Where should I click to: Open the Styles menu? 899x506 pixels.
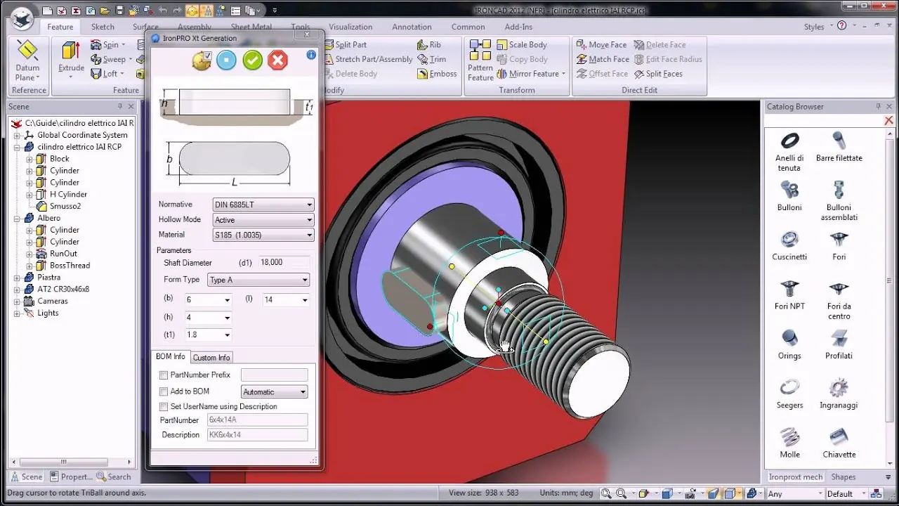tap(818, 27)
